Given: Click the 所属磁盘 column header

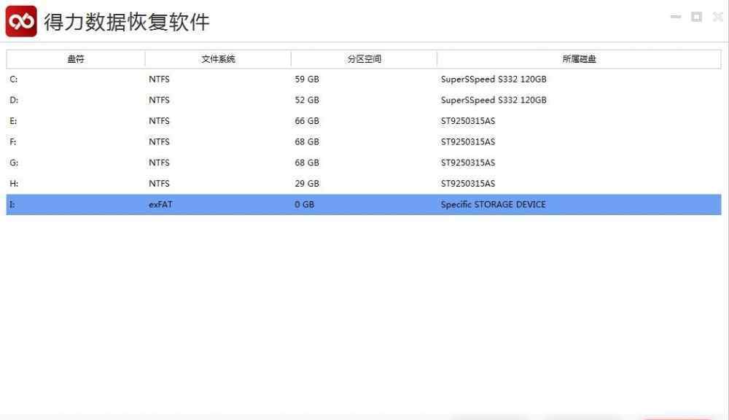Looking at the screenshot, I should 579,59.
